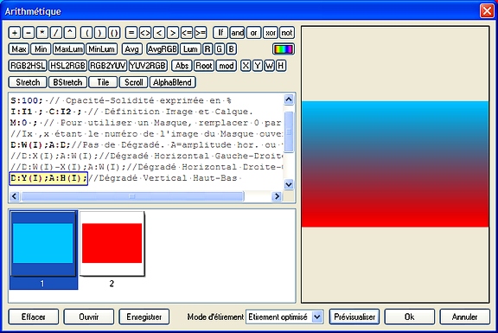Insert the plus operator
The image size is (498, 333).
[x=15, y=33]
